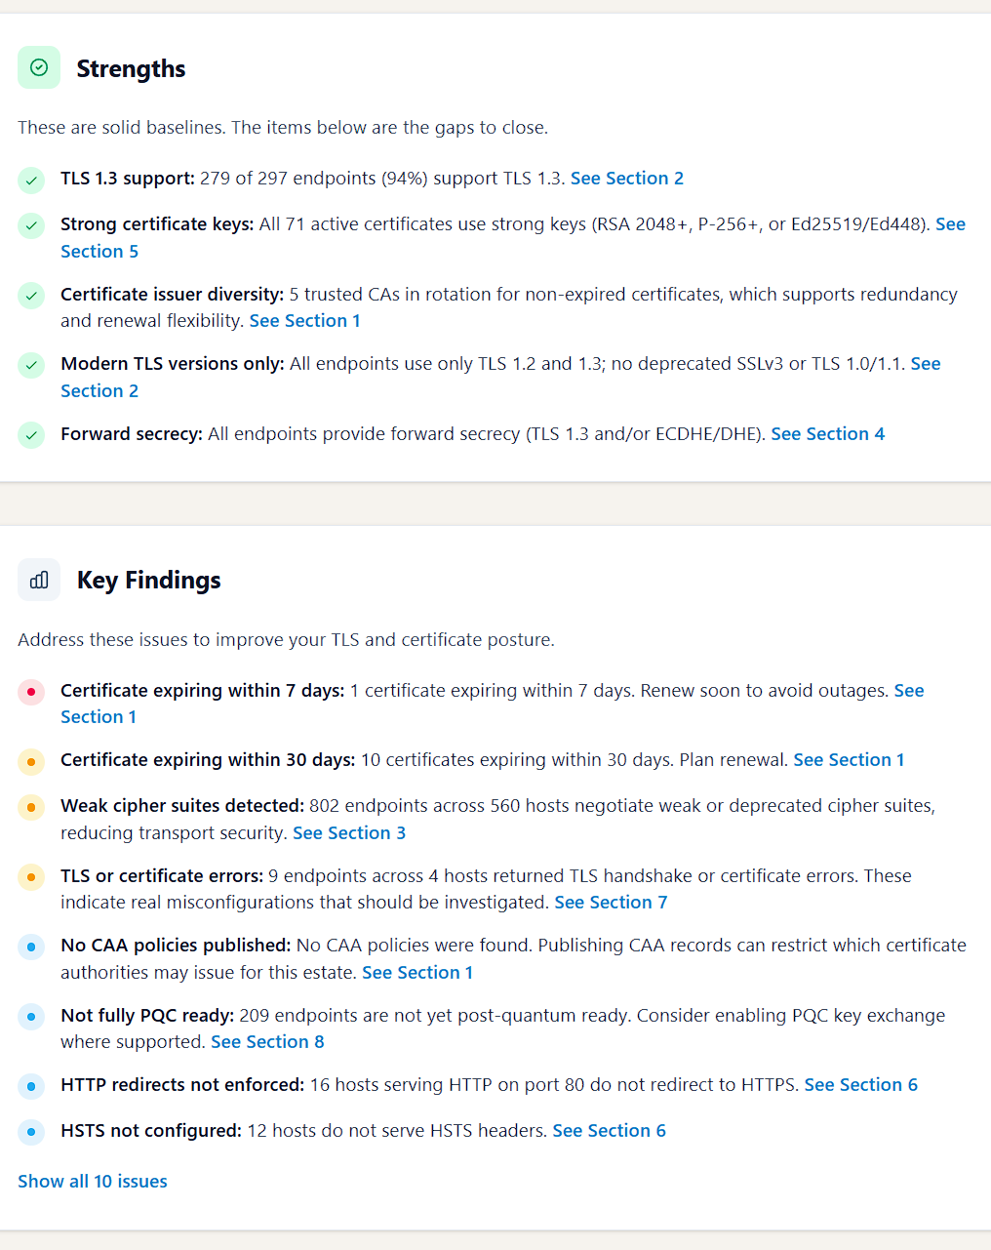The image size is (991, 1250).
Task: Open See Section 2 link for TLS 1.3 support
Action: [627, 178]
